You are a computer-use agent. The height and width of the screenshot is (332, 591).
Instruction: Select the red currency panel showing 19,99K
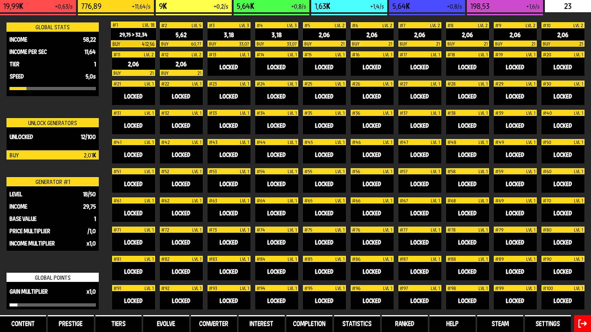pyautogui.click(x=38, y=6)
